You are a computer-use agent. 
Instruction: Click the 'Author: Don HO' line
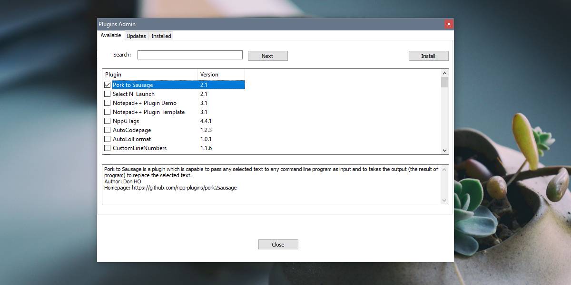tap(123, 181)
